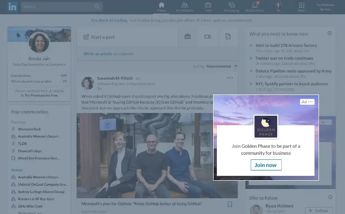
Task: Open more options on Savannah's post
Action: point(230,78)
